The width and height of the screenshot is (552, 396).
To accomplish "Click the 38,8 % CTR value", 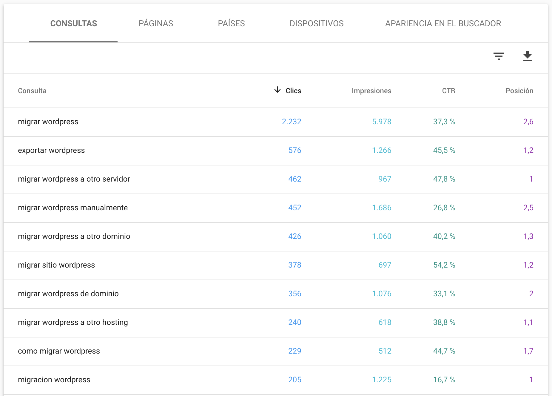I will tap(444, 322).
